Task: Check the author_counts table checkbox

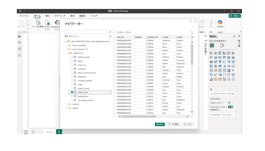Action: pos(72,57)
